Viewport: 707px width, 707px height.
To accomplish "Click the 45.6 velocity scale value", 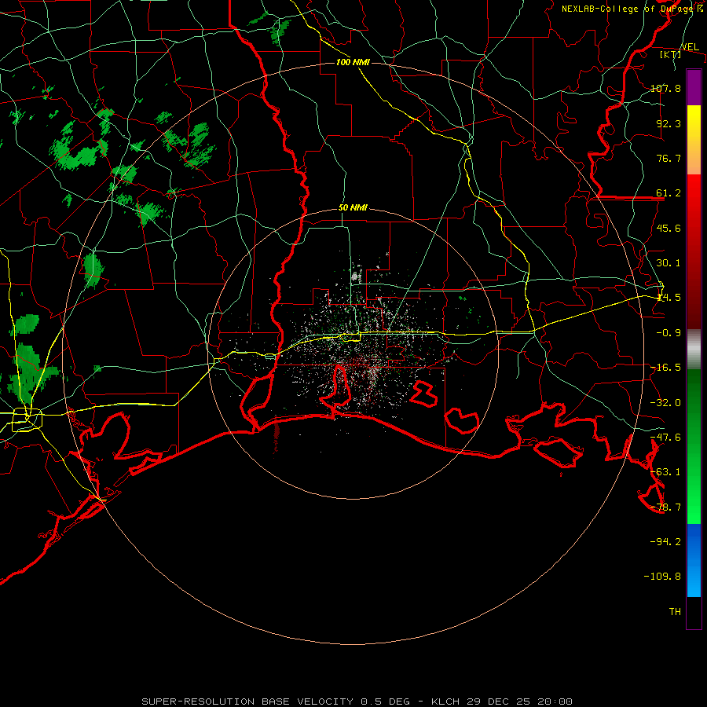I will click(669, 228).
